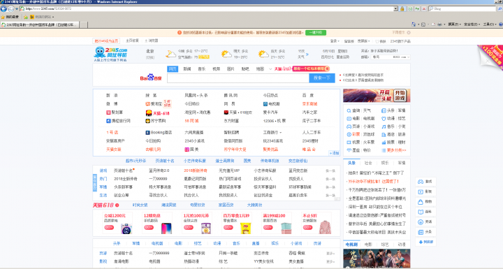
Task: Click the 国美 site icon
Action: (187, 150)
